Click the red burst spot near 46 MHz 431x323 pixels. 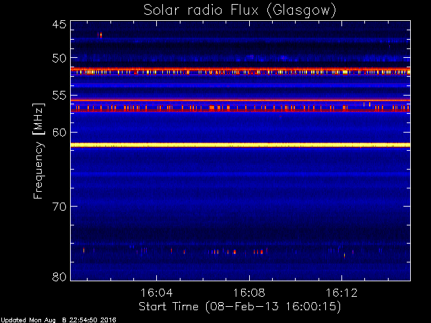click(x=100, y=35)
